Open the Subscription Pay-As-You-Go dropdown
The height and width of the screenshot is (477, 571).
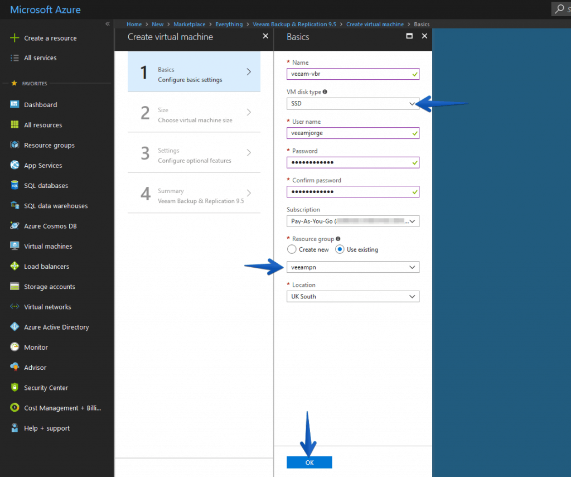pyautogui.click(x=353, y=221)
